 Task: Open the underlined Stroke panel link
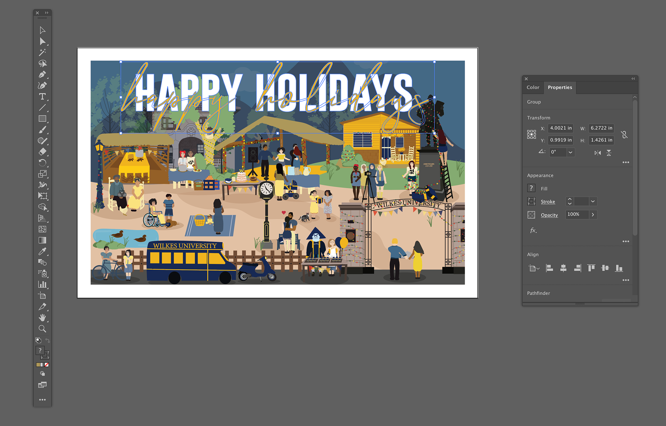548,202
